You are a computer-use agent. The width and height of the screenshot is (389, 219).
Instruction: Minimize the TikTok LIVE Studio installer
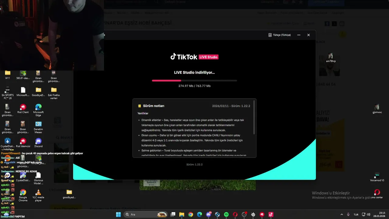(x=299, y=35)
